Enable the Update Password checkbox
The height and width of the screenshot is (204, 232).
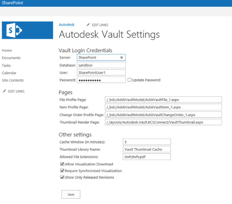pyautogui.click(x=129, y=80)
